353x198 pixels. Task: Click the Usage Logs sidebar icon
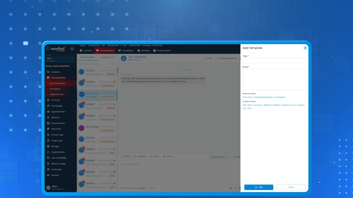[x=48, y=141]
